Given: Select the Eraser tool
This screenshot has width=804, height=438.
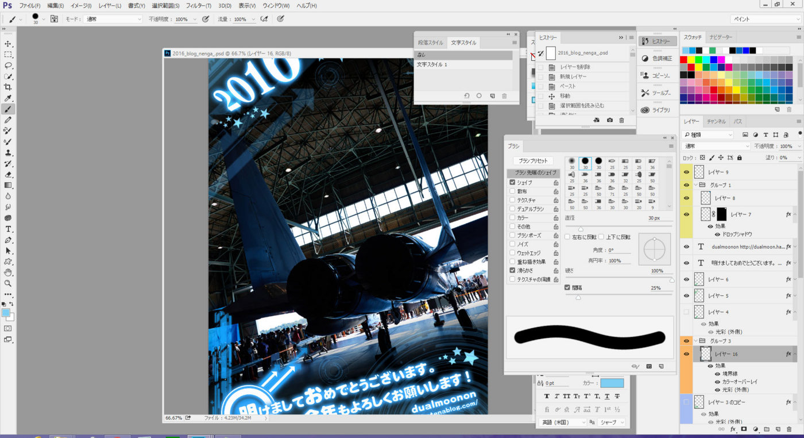Looking at the screenshot, I should pyautogui.click(x=8, y=175).
